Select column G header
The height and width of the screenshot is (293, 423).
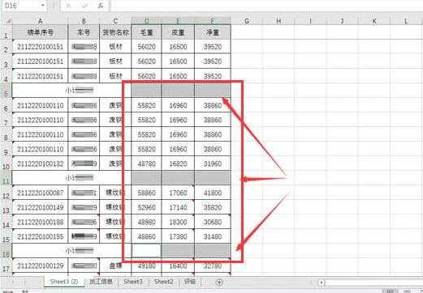pos(247,21)
